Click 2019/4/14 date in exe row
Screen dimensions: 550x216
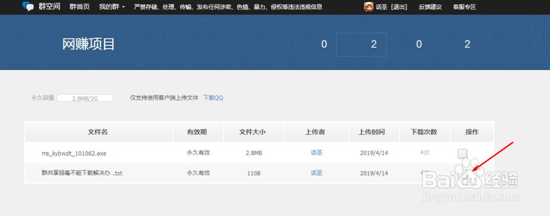(x=374, y=153)
